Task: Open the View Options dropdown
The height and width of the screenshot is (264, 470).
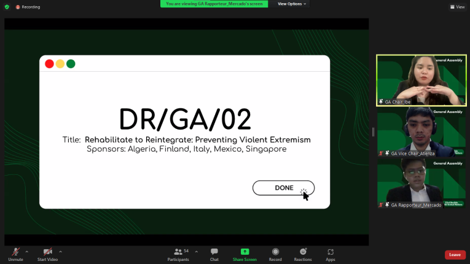Action: (292, 4)
